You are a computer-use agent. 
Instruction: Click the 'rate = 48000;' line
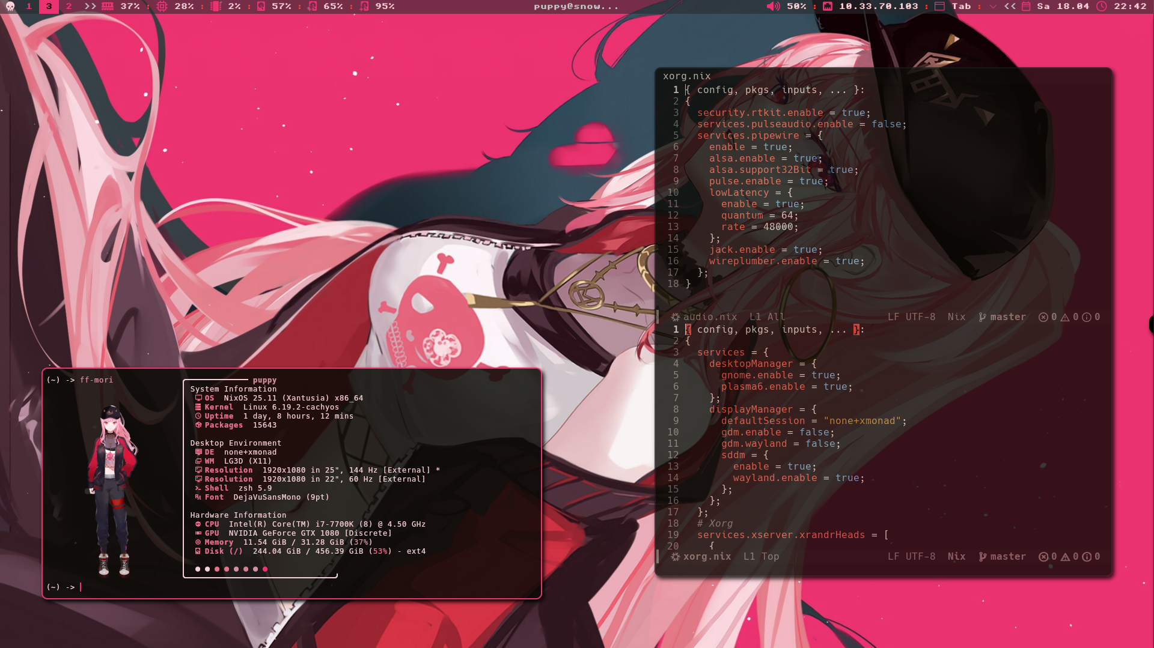(x=760, y=227)
